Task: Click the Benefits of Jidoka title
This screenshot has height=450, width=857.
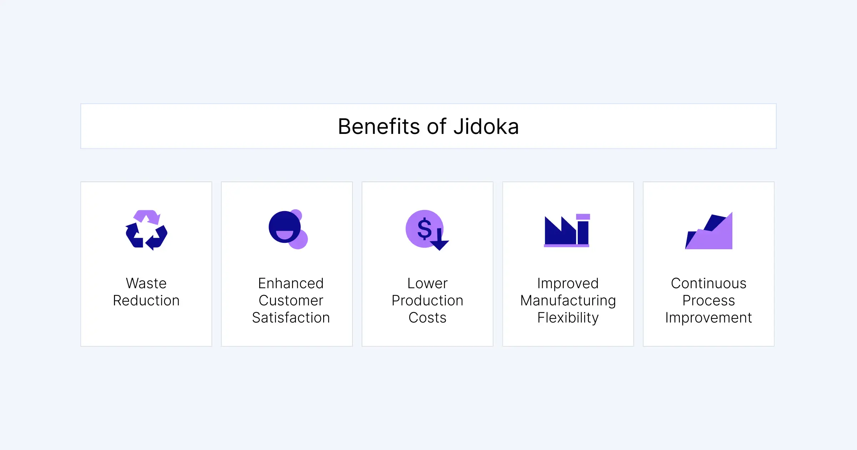Action: 428,126
